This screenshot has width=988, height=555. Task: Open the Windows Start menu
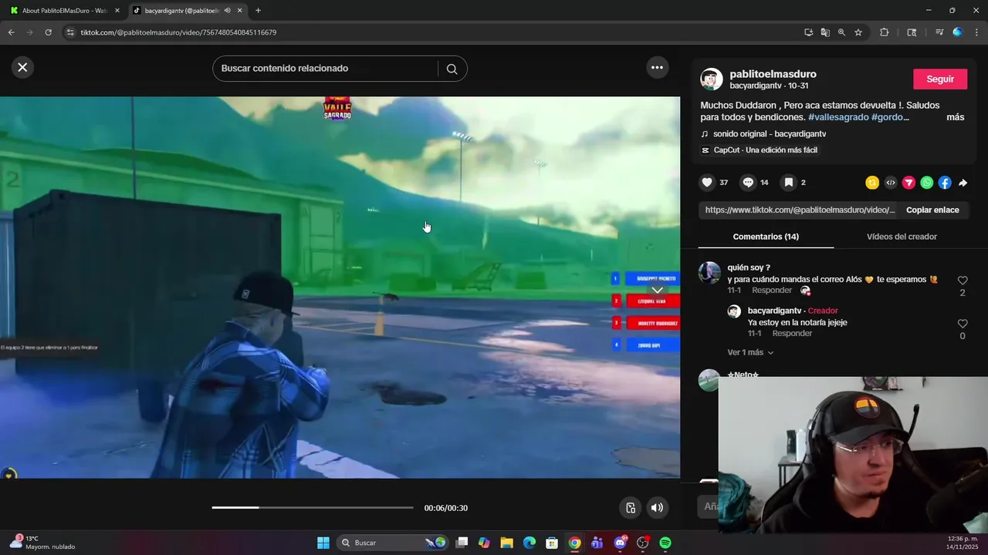coord(323,543)
